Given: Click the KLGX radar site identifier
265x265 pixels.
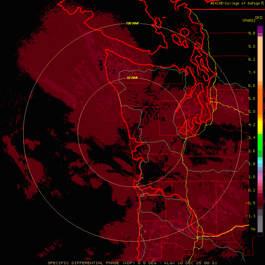Looking at the screenshot, I should [170, 263].
